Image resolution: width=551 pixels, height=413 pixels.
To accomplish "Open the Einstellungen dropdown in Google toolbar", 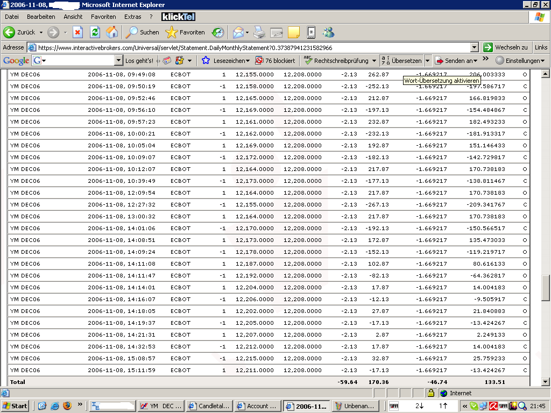I will point(520,61).
